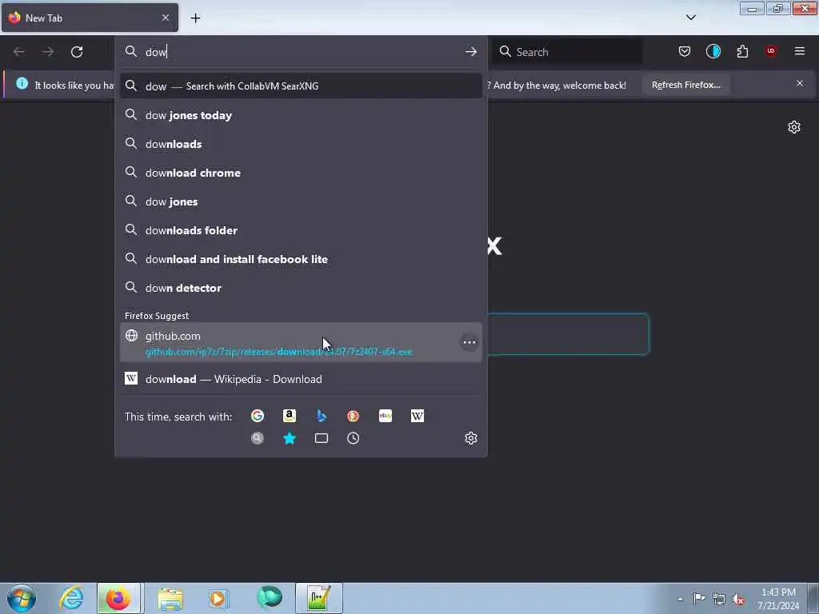
Task: Reload the page with the refresh icon
Action: 77,52
